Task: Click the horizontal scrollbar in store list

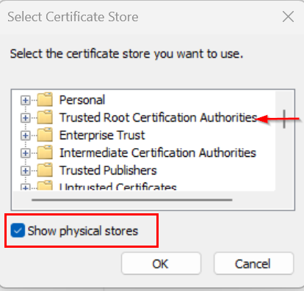Action: point(132,200)
